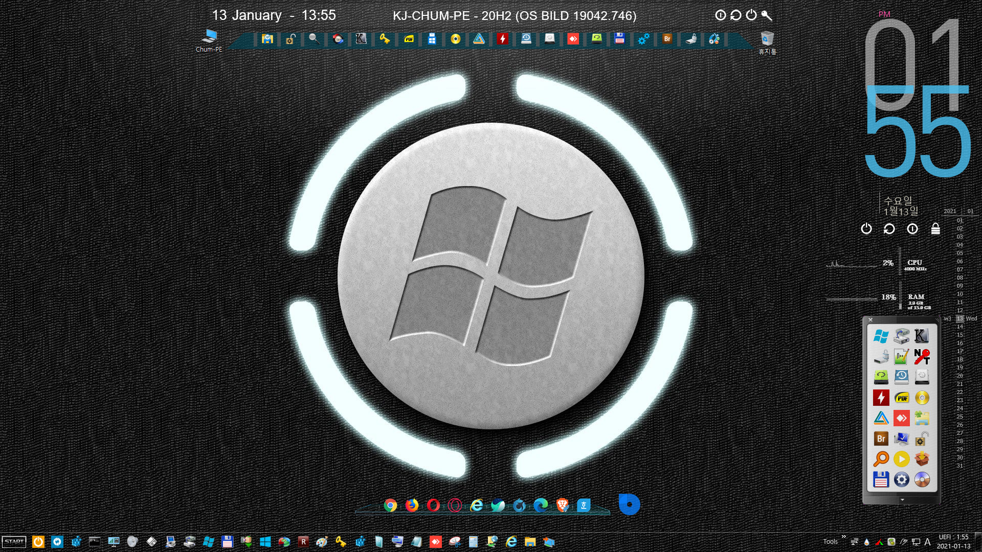Launch the golden key tool in top dock
Image resolution: width=982 pixels, height=552 pixels.
[x=385, y=39]
